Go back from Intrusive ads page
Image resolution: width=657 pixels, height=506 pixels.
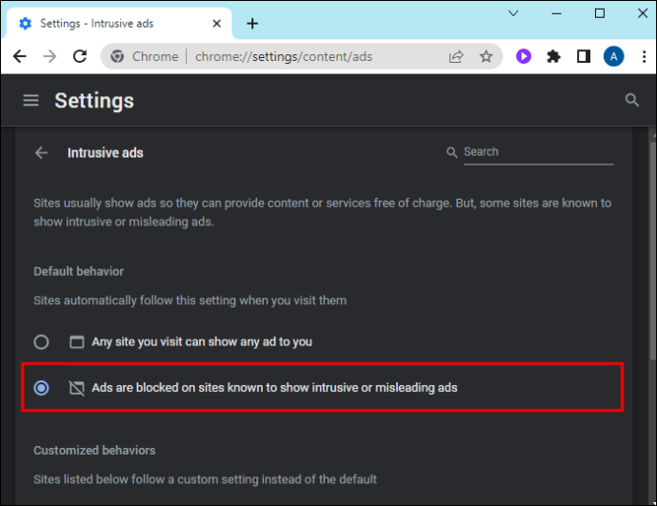[41, 152]
